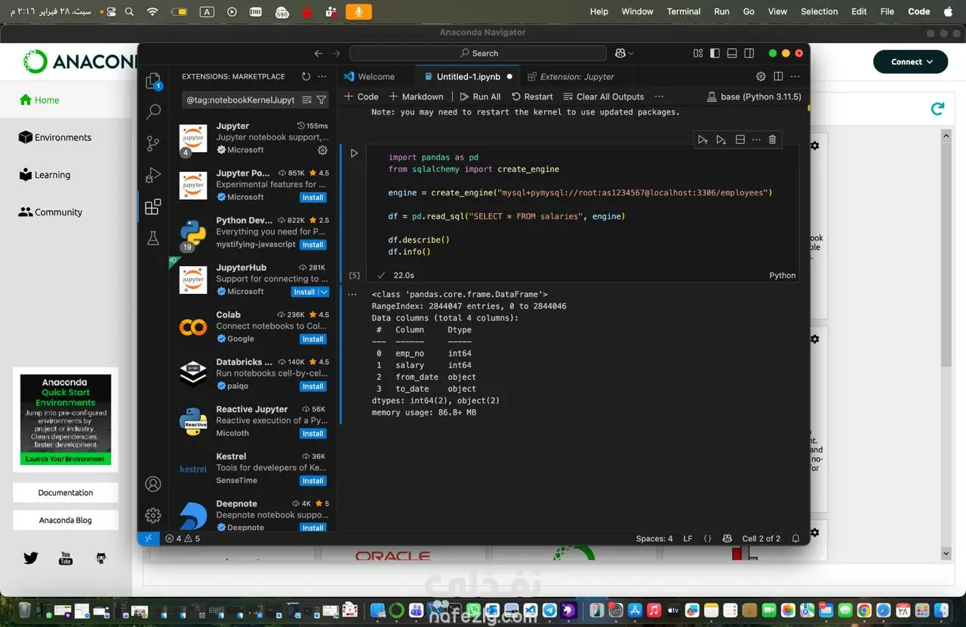Open the Terminal menu in the menu bar
This screenshot has height=627, width=966.
tap(683, 11)
